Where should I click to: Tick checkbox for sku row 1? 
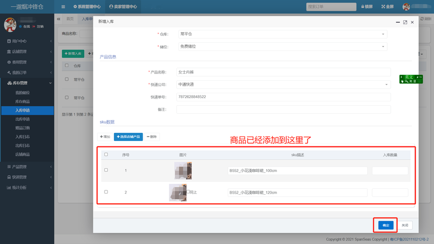pos(106,170)
